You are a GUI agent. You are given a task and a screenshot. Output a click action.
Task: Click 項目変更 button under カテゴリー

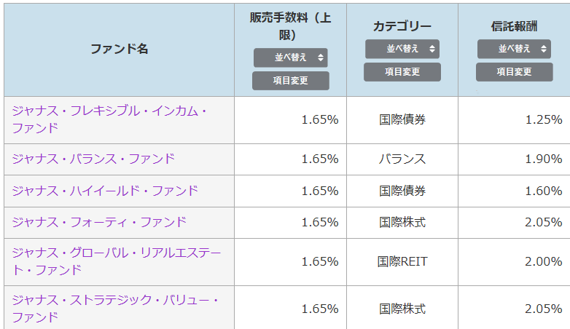click(x=402, y=72)
